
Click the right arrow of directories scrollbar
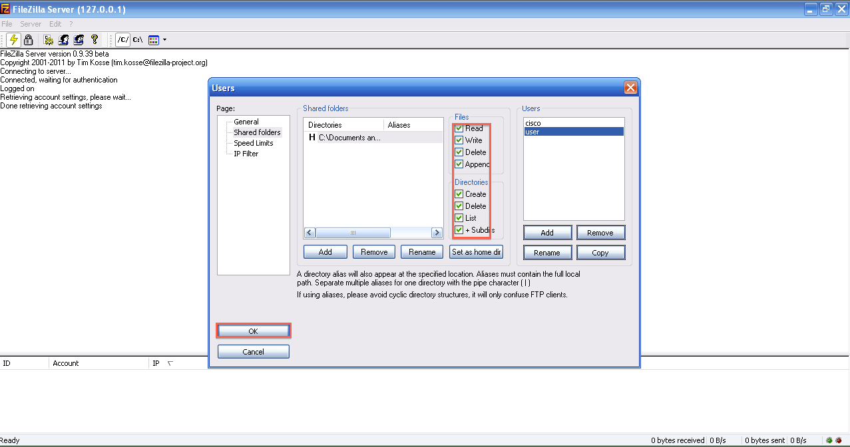pyautogui.click(x=437, y=233)
